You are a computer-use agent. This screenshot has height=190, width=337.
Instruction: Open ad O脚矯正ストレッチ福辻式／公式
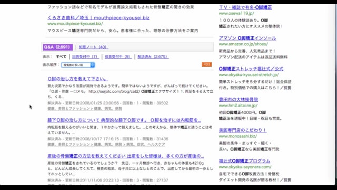pos(251,69)
